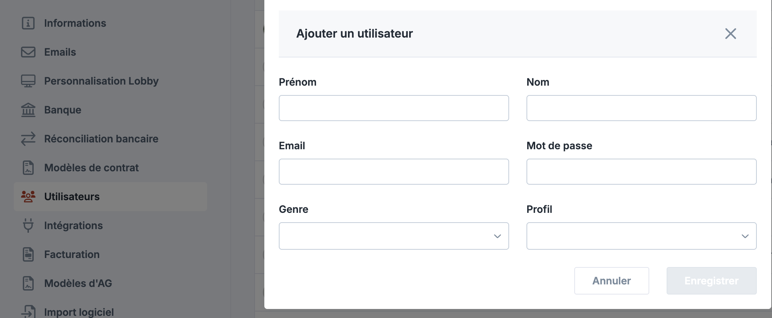Click the Facturation invoice icon
This screenshot has width=772, height=318.
coord(28,254)
